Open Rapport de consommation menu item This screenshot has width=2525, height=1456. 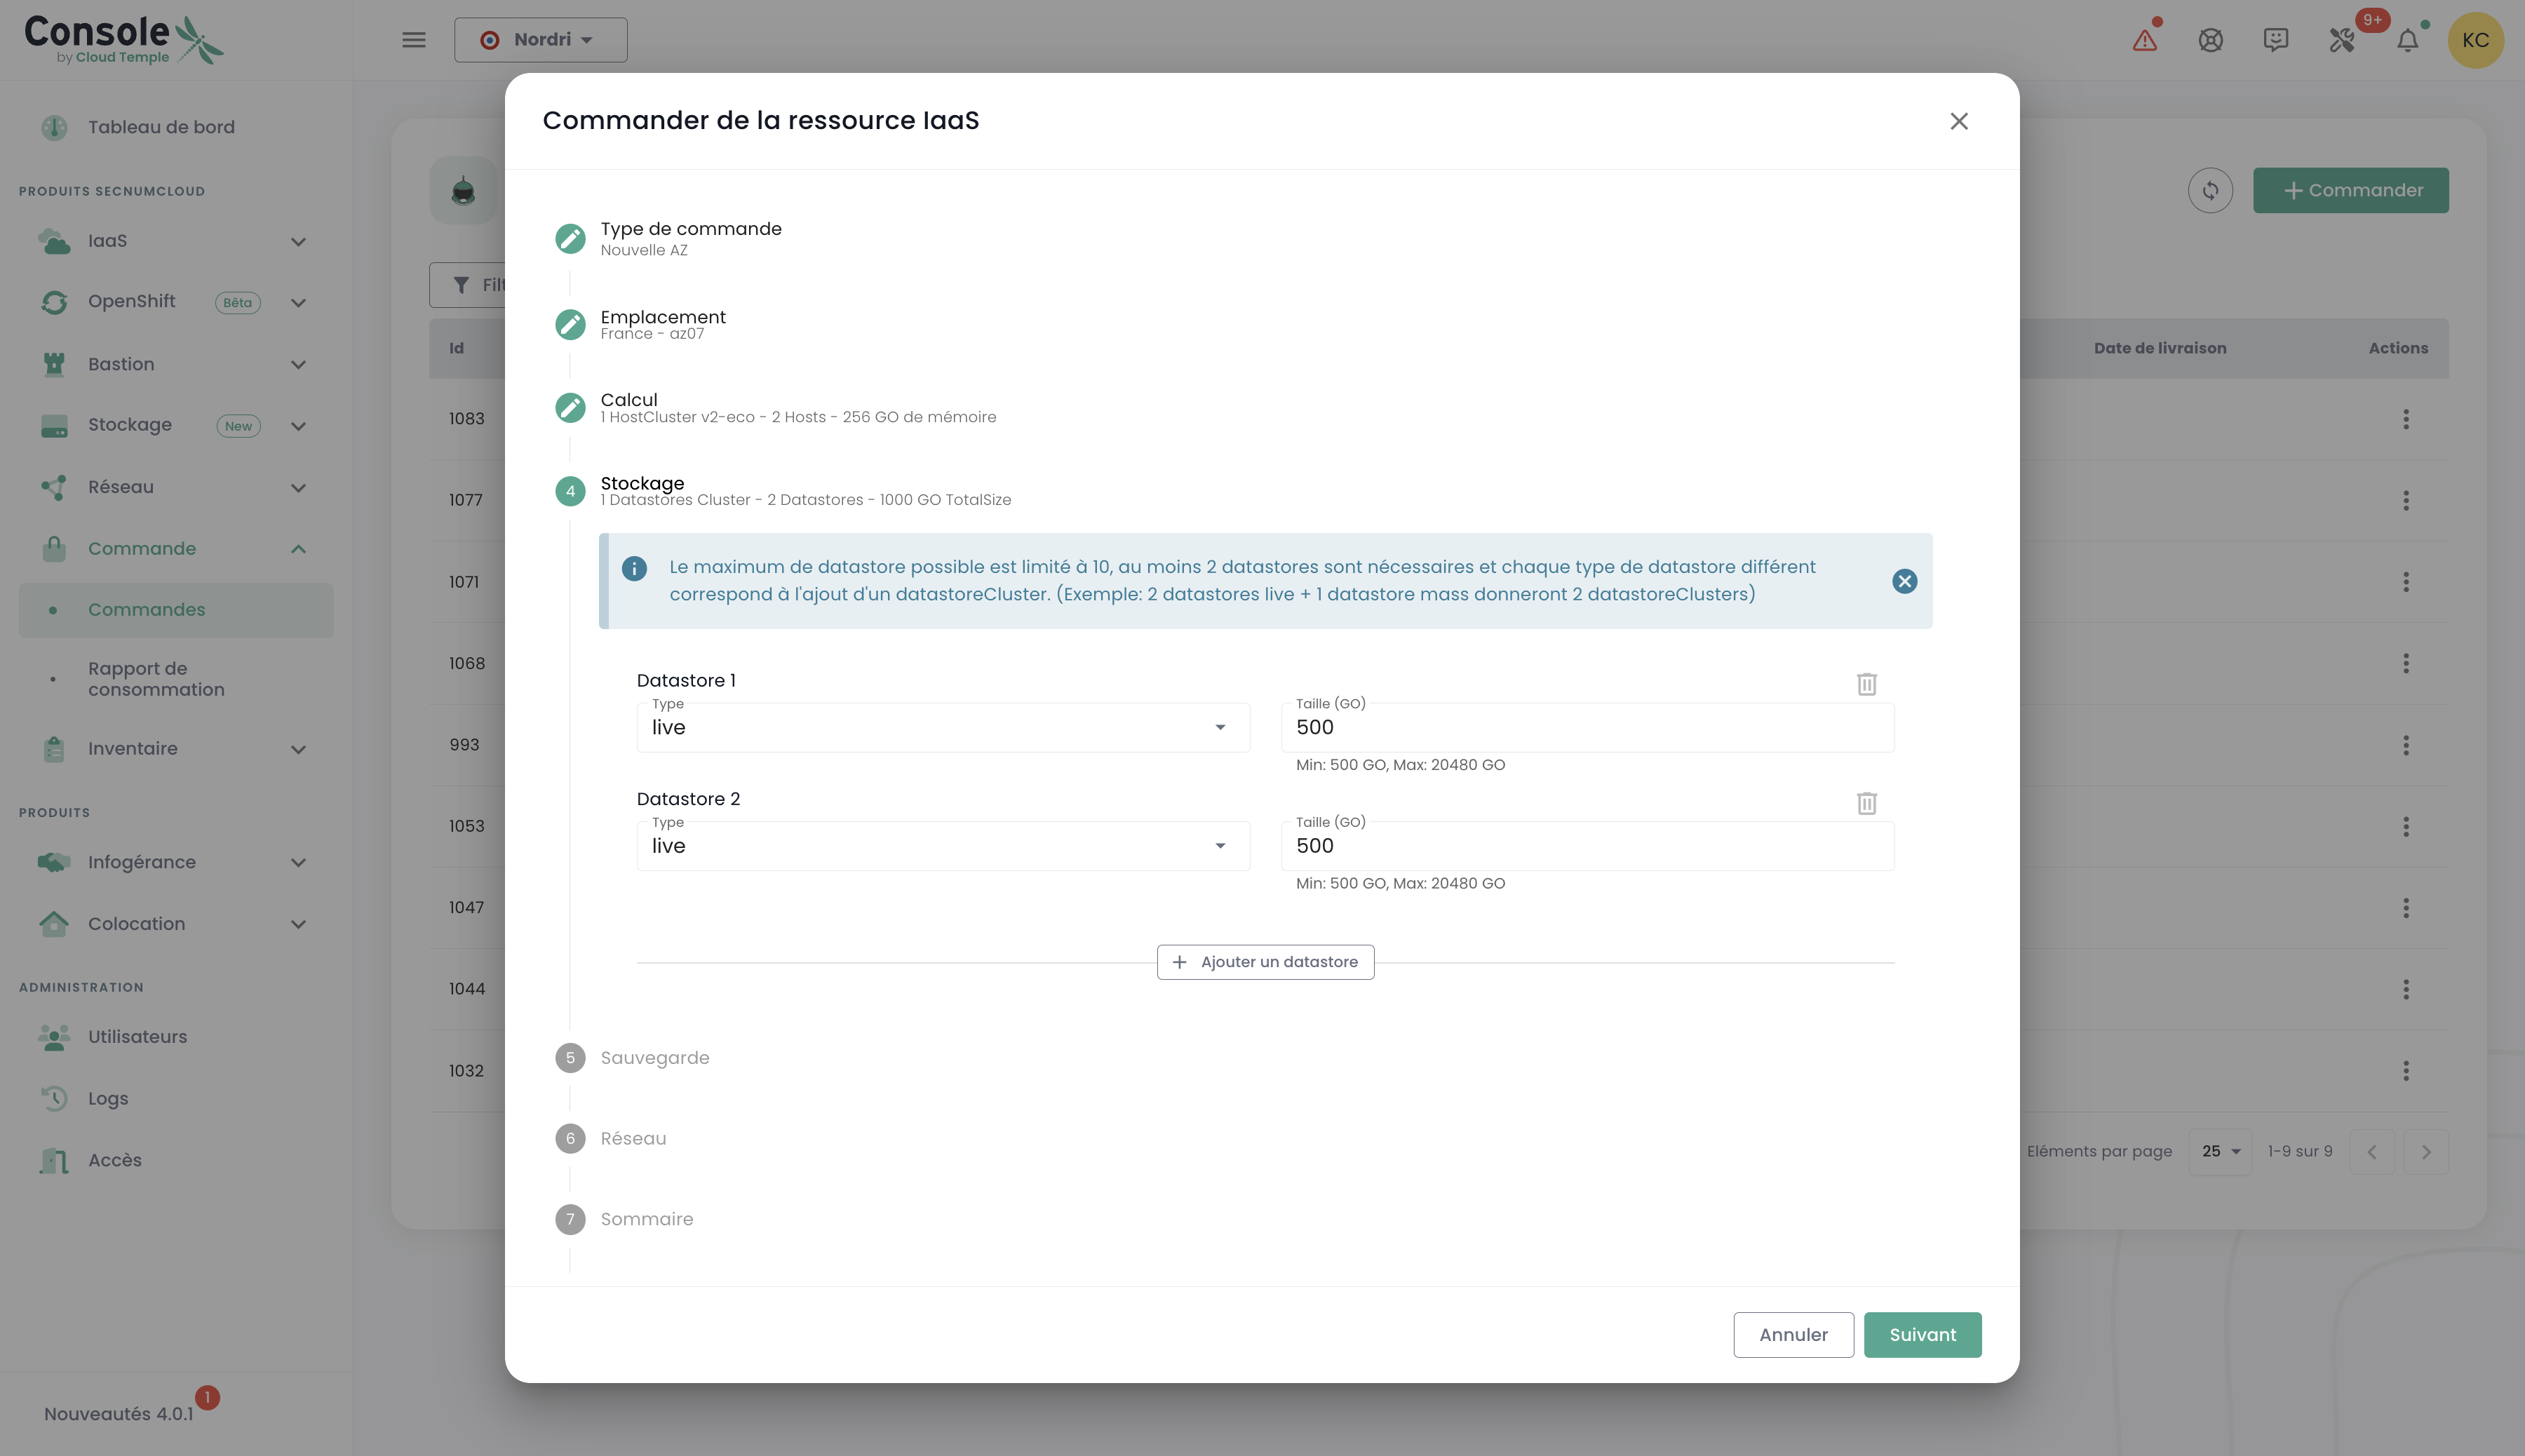click(156, 679)
